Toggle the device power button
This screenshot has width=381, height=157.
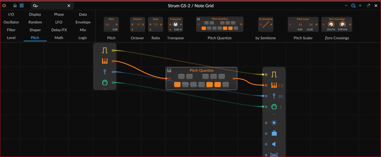click(x=4, y=5)
